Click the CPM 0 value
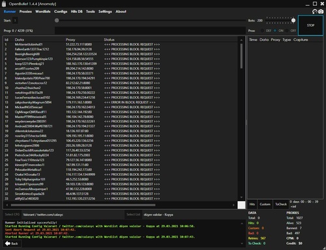 [x=293, y=238]
